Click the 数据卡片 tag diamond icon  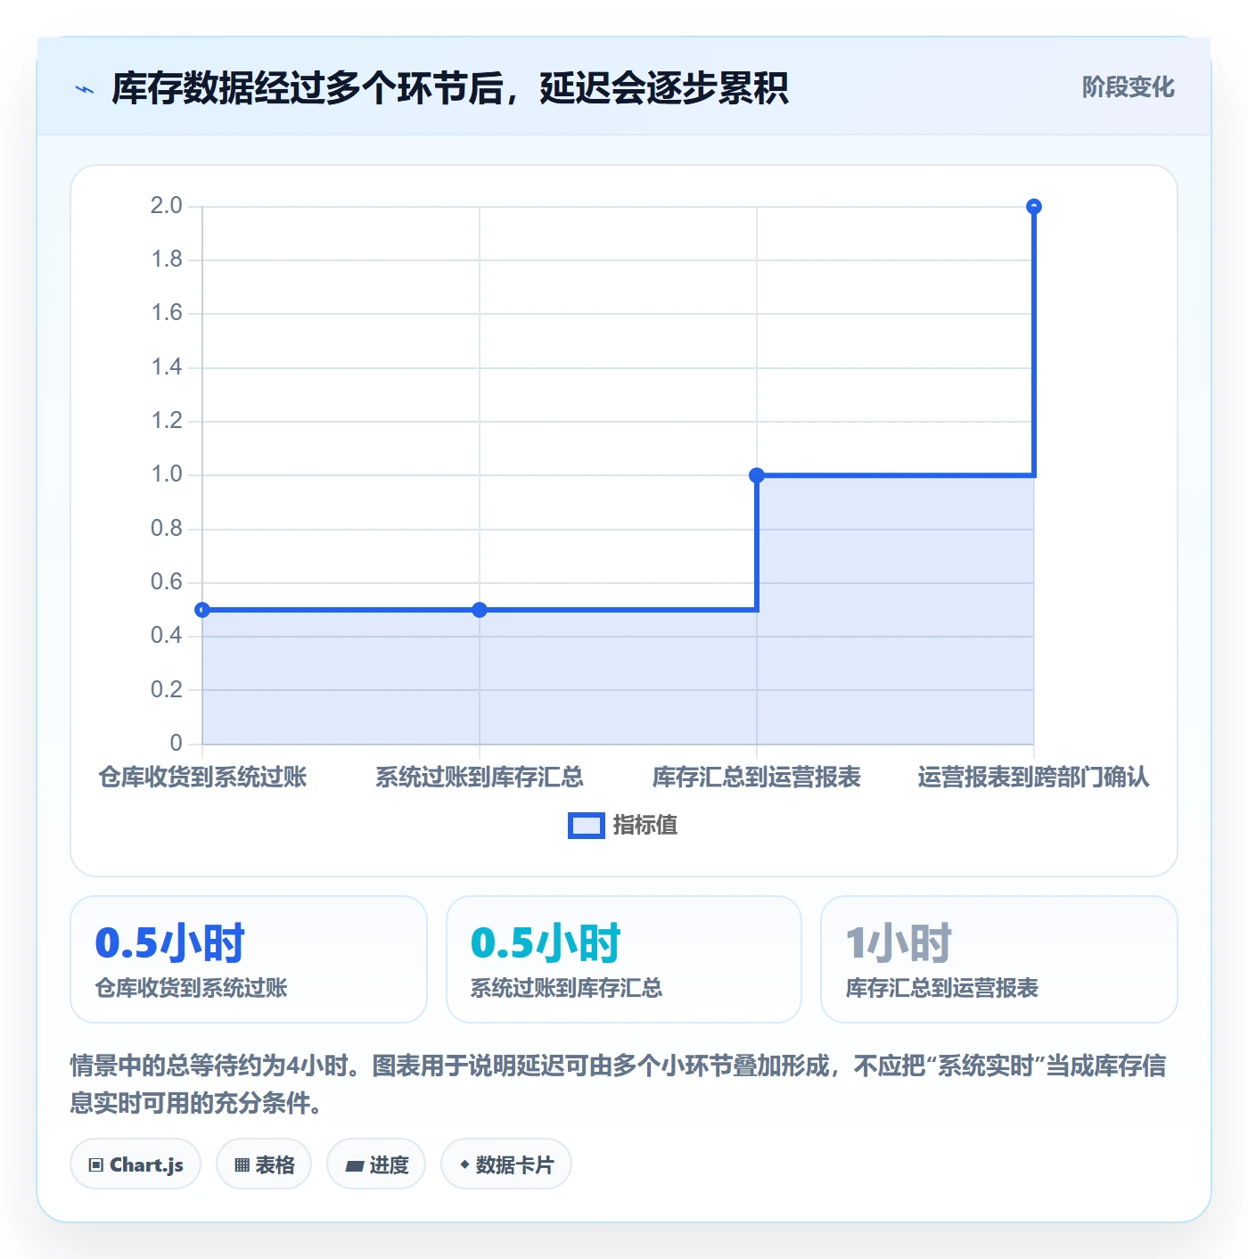pos(464,1164)
